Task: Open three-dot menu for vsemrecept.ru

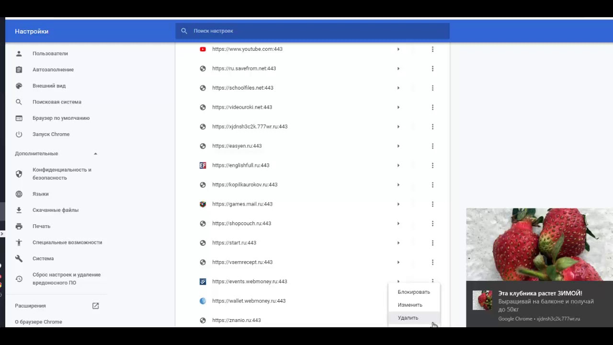Action: click(x=432, y=263)
